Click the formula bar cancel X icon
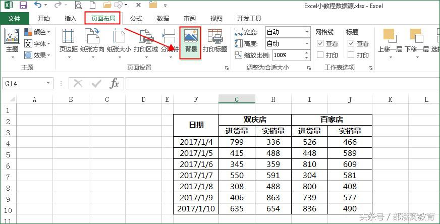This screenshot has height=224, width=440. [x=78, y=83]
